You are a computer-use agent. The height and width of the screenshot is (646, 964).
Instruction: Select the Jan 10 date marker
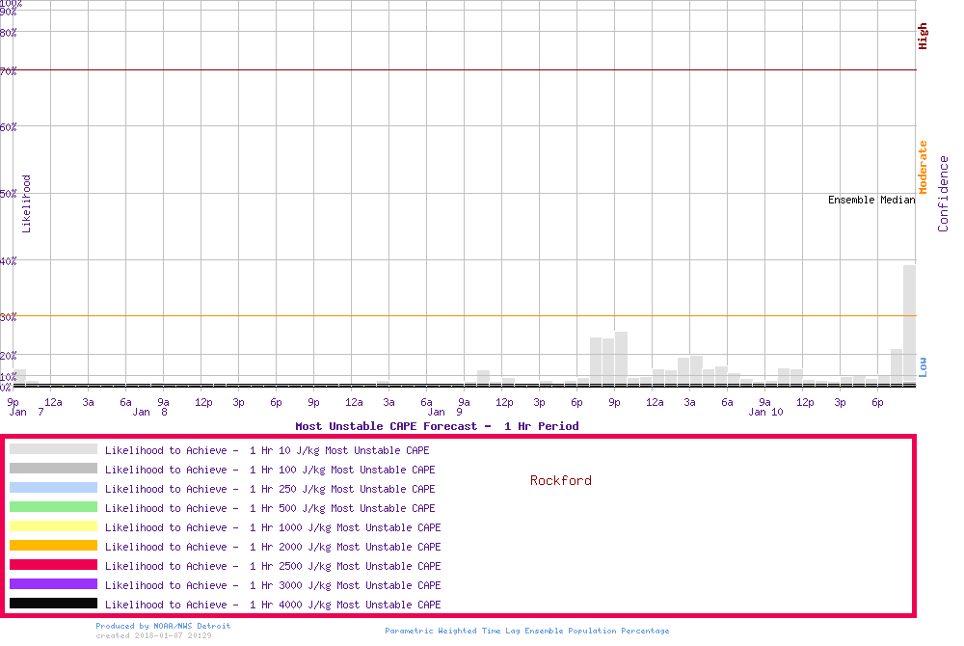point(765,412)
